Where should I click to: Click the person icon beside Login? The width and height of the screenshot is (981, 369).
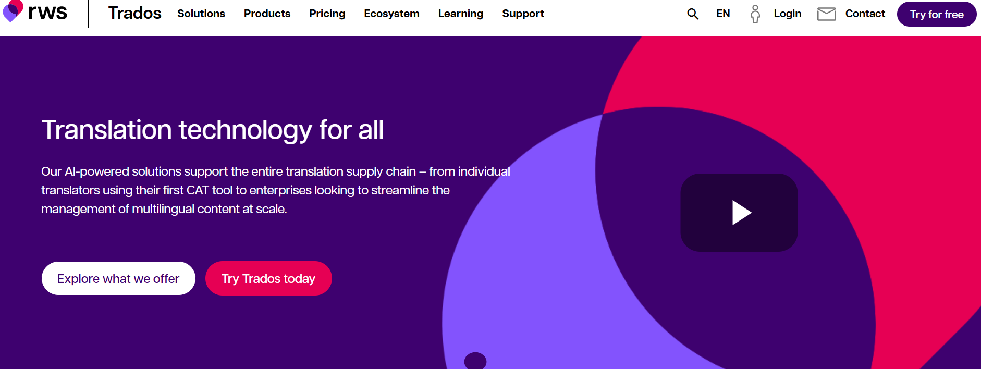pyautogui.click(x=755, y=14)
